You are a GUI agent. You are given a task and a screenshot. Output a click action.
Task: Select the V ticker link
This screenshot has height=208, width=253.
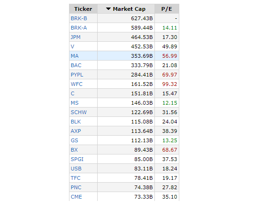point(72,46)
